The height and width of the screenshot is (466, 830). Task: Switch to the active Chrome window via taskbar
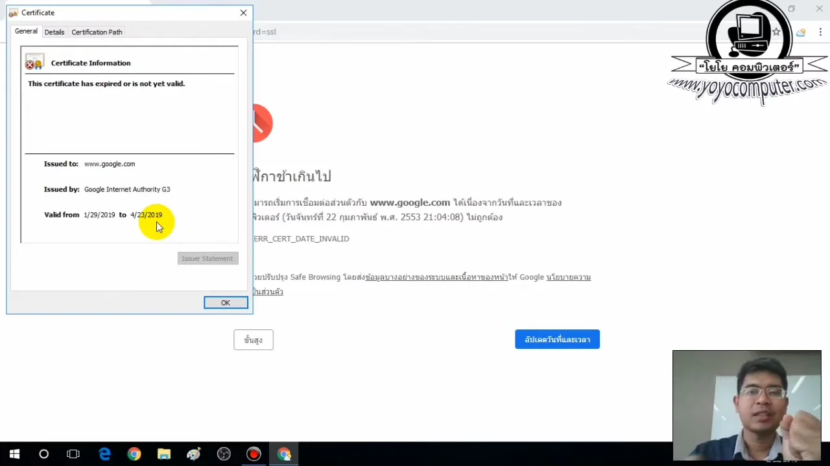click(x=284, y=454)
